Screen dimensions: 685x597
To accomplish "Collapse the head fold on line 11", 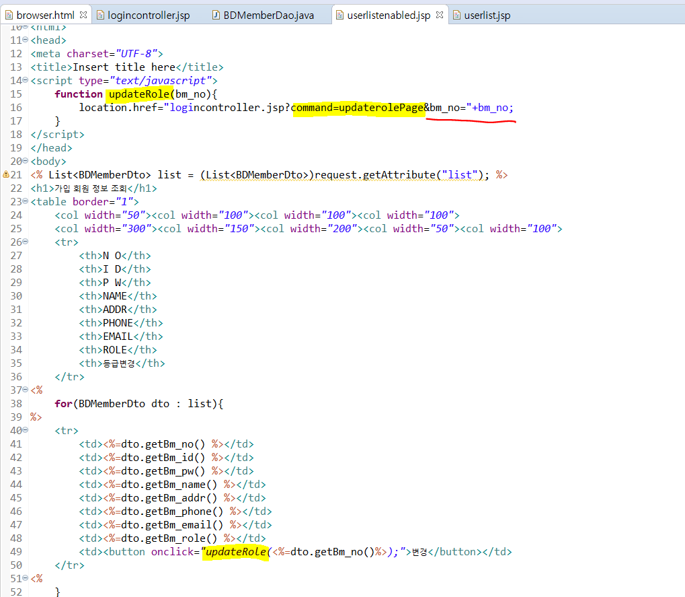I will point(26,40).
